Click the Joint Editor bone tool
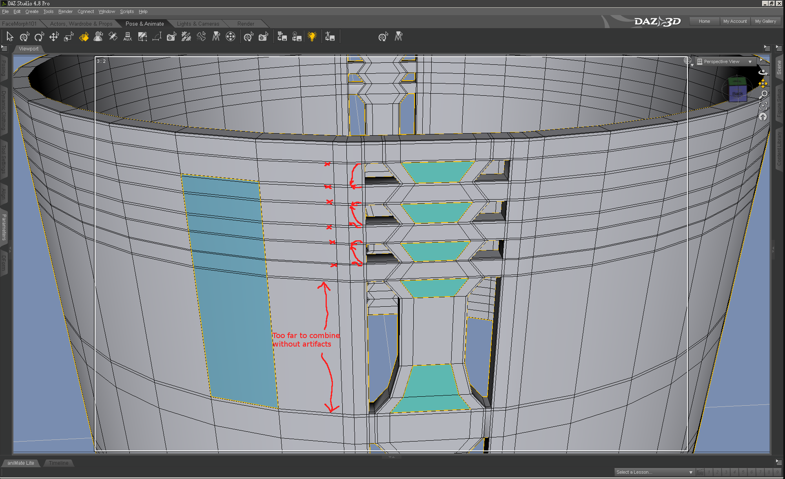This screenshot has height=479, width=785. point(113,37)
